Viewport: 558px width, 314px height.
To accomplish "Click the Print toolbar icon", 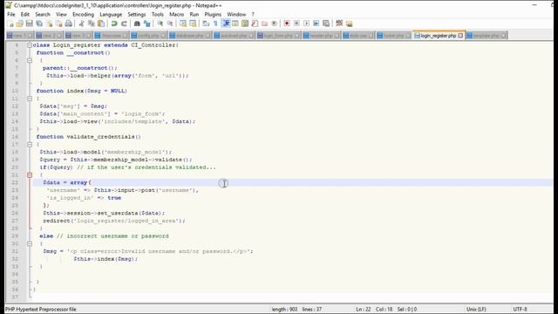I will pyautogui.click(x=68, y=24).
